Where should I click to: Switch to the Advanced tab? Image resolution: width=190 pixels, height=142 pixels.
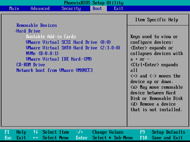40,9
